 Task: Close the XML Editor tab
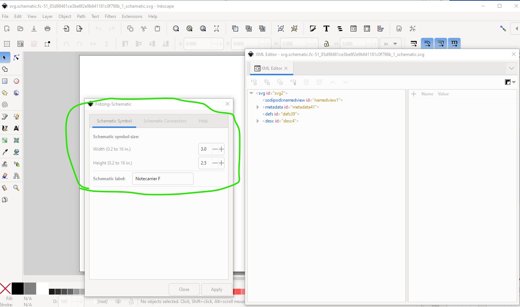pos(286,68)
